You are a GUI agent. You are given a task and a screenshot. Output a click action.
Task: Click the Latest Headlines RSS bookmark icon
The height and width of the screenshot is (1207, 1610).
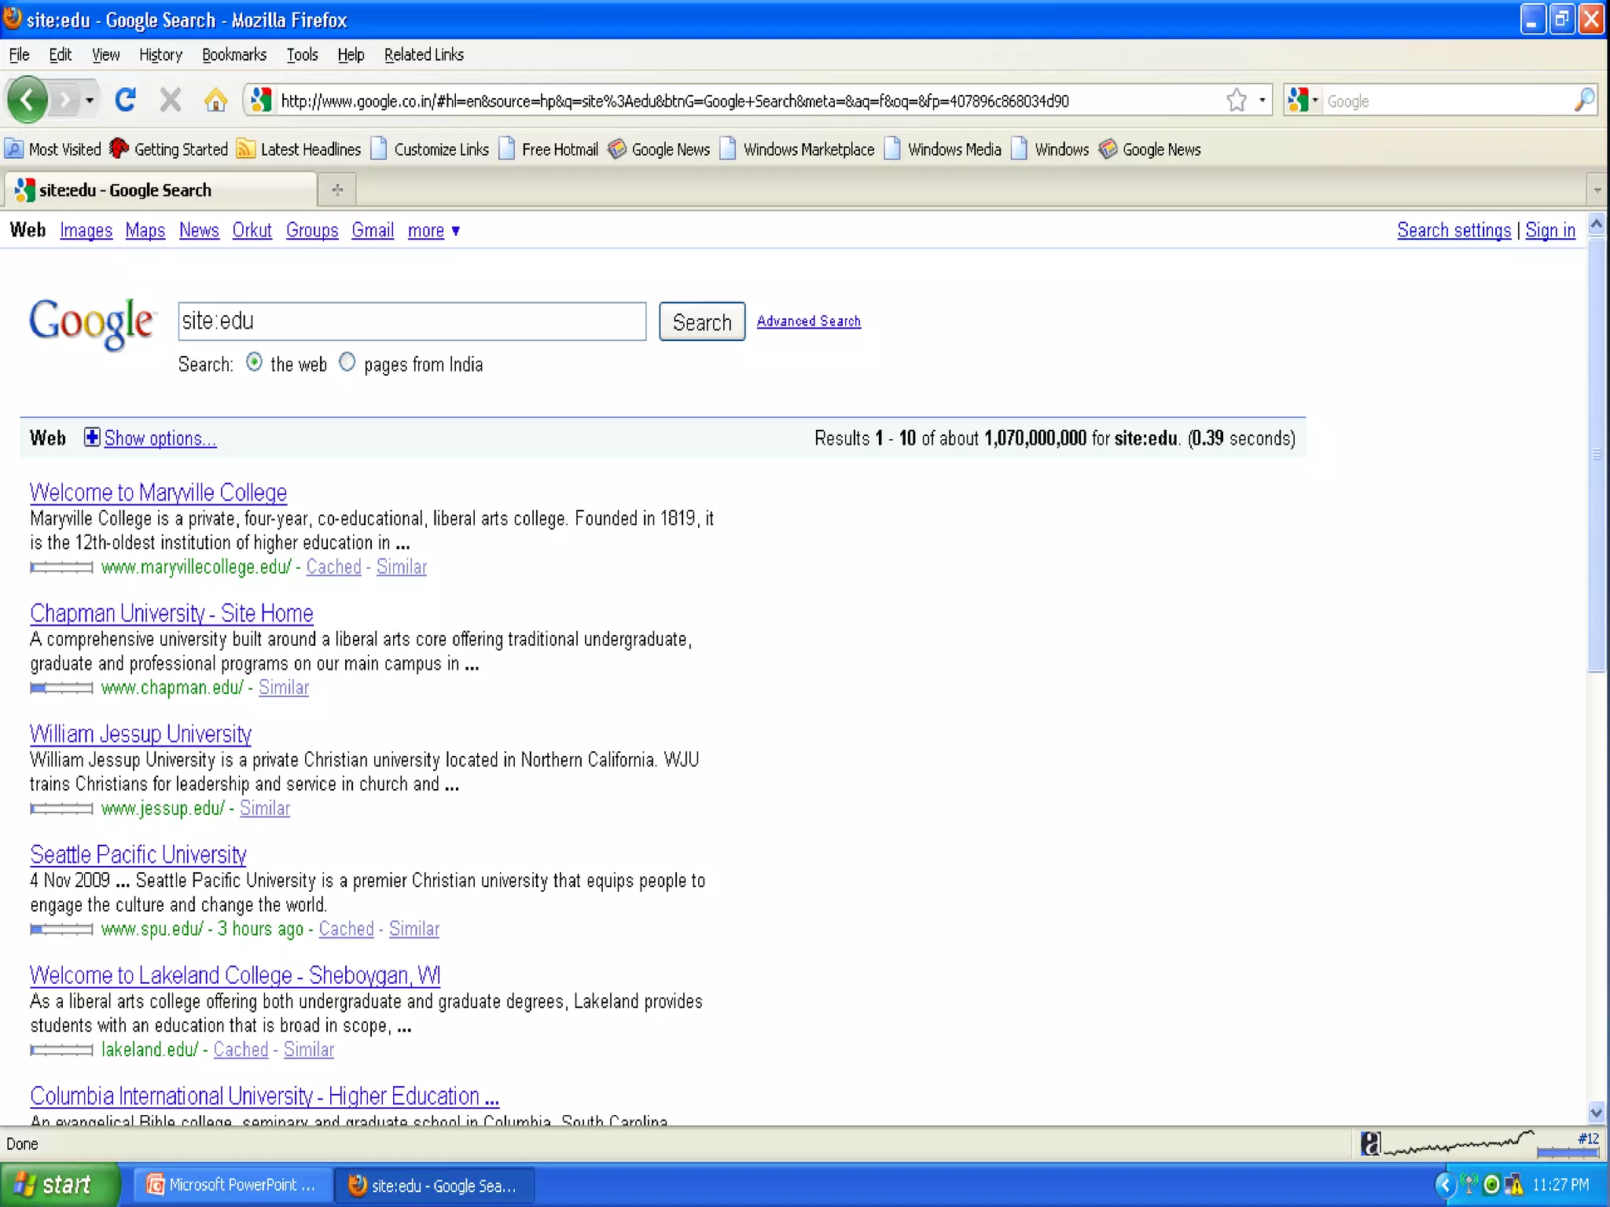(246, 149)
